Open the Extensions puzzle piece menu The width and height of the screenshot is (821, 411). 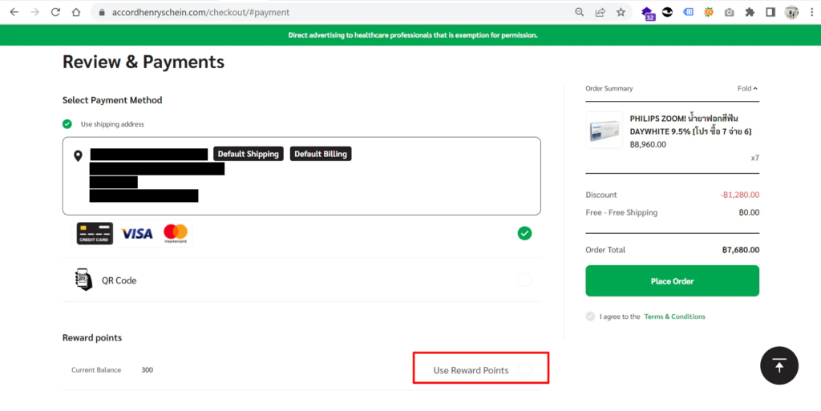tap(750, 12)
